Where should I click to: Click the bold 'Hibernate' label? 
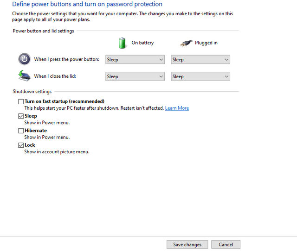pyautogui.click(x=36, y=131)
